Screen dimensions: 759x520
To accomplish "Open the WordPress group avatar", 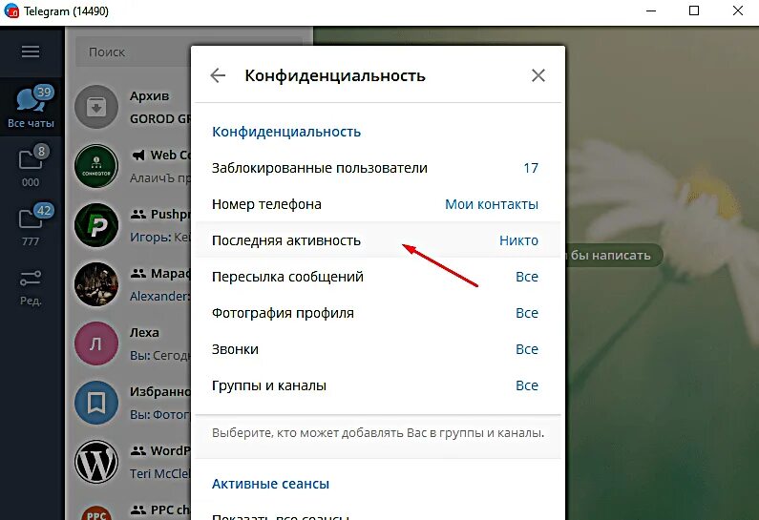I will (96, 462).
